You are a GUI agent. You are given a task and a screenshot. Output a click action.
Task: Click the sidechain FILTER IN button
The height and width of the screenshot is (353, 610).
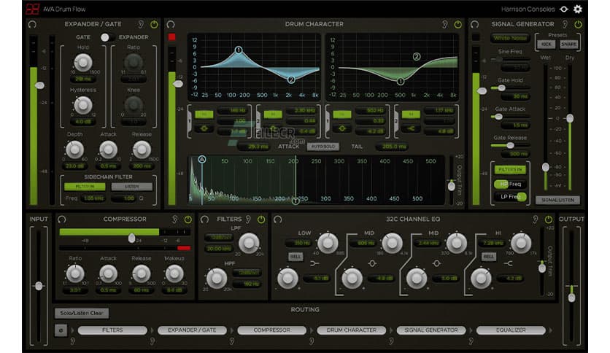[x=85, y=187]
